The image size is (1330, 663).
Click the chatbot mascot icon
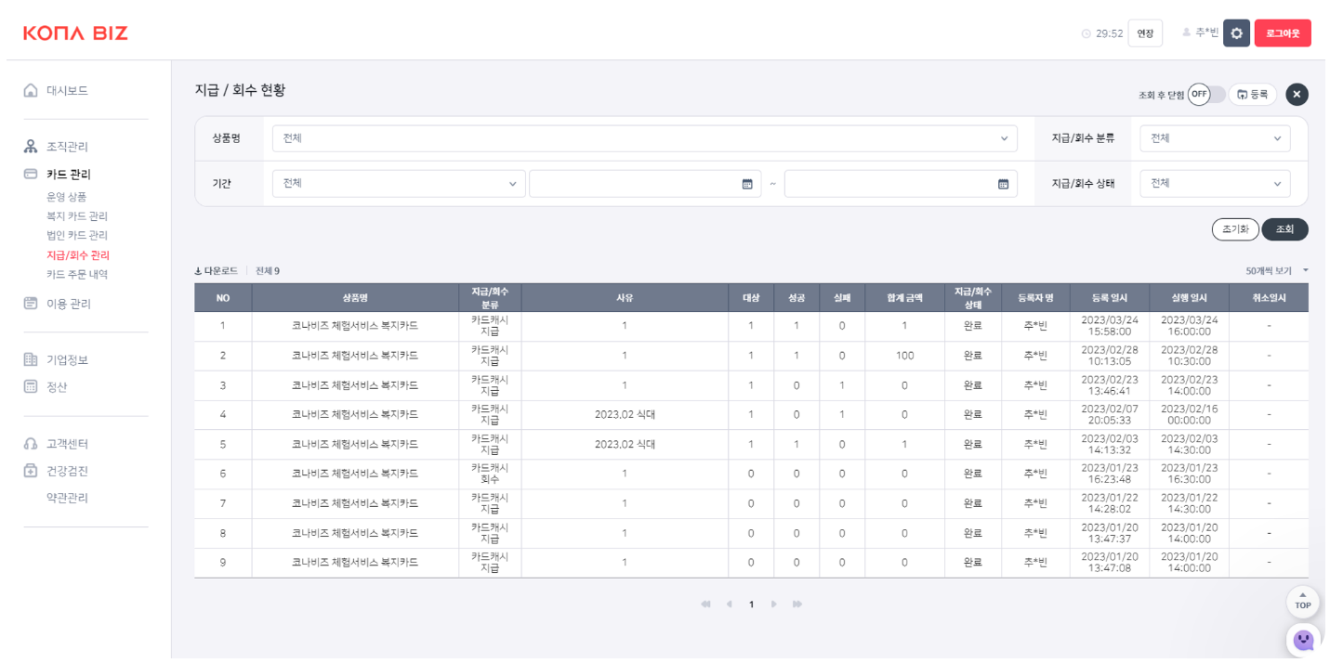[x=1303, y=640]
